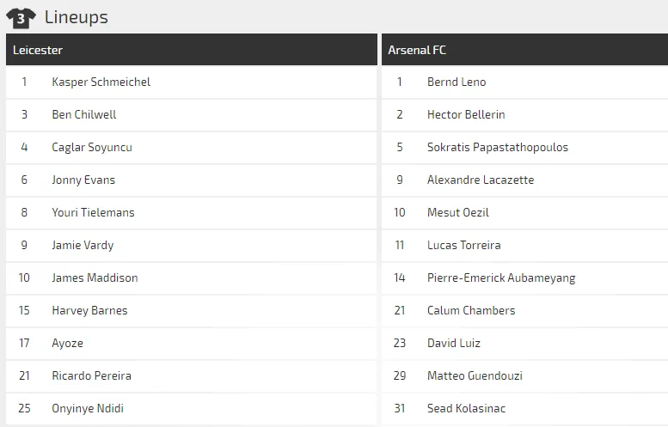Click Alexandre Lacazette's name
The width and height of the screenshot is (668, 427).
481,180
